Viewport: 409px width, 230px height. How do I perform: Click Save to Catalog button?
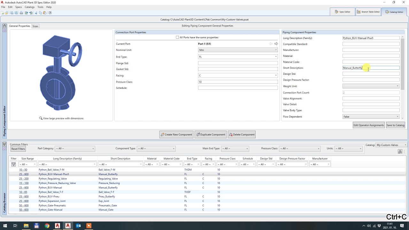pos(396,125)
